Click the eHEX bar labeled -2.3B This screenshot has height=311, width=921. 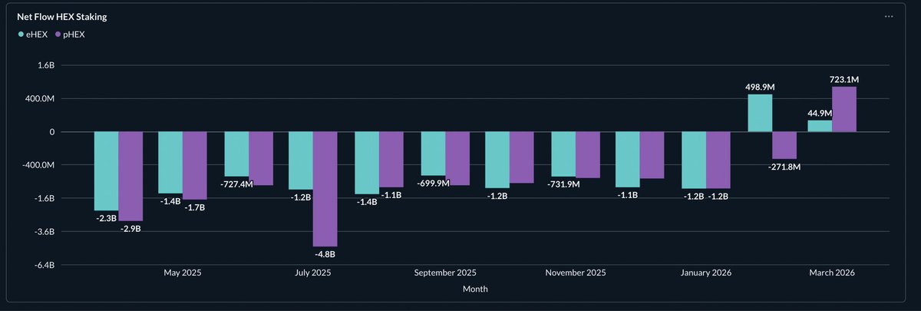(x=106, y=171)
